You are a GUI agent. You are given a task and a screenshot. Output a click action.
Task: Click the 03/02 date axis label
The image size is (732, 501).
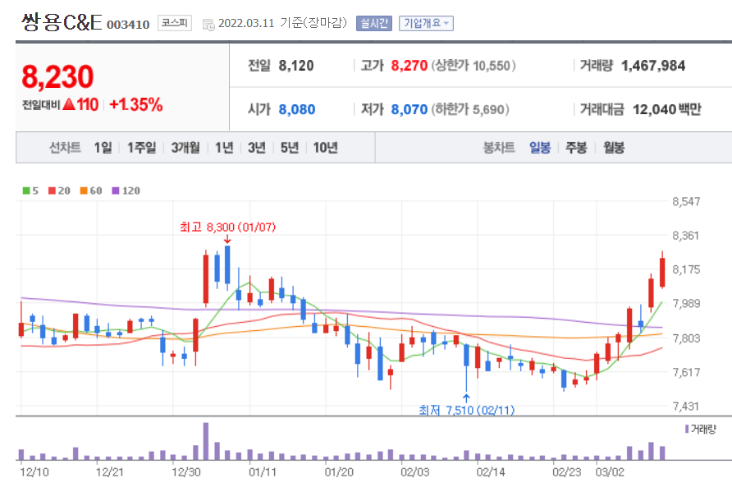point(610,472)
